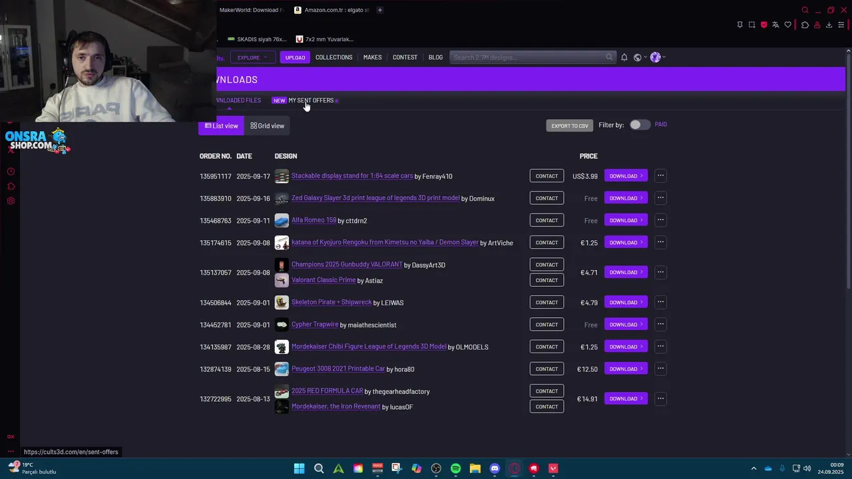Open the browser extensions cube icon in toolbar
This screenshot has height=479, width=852.
point(805,25)
